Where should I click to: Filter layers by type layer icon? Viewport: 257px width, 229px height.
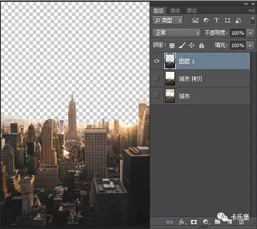[216, 20]
